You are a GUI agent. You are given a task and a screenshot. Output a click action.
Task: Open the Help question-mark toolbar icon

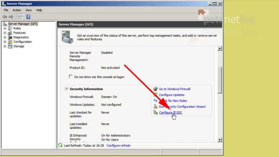[x=28, y=17]
